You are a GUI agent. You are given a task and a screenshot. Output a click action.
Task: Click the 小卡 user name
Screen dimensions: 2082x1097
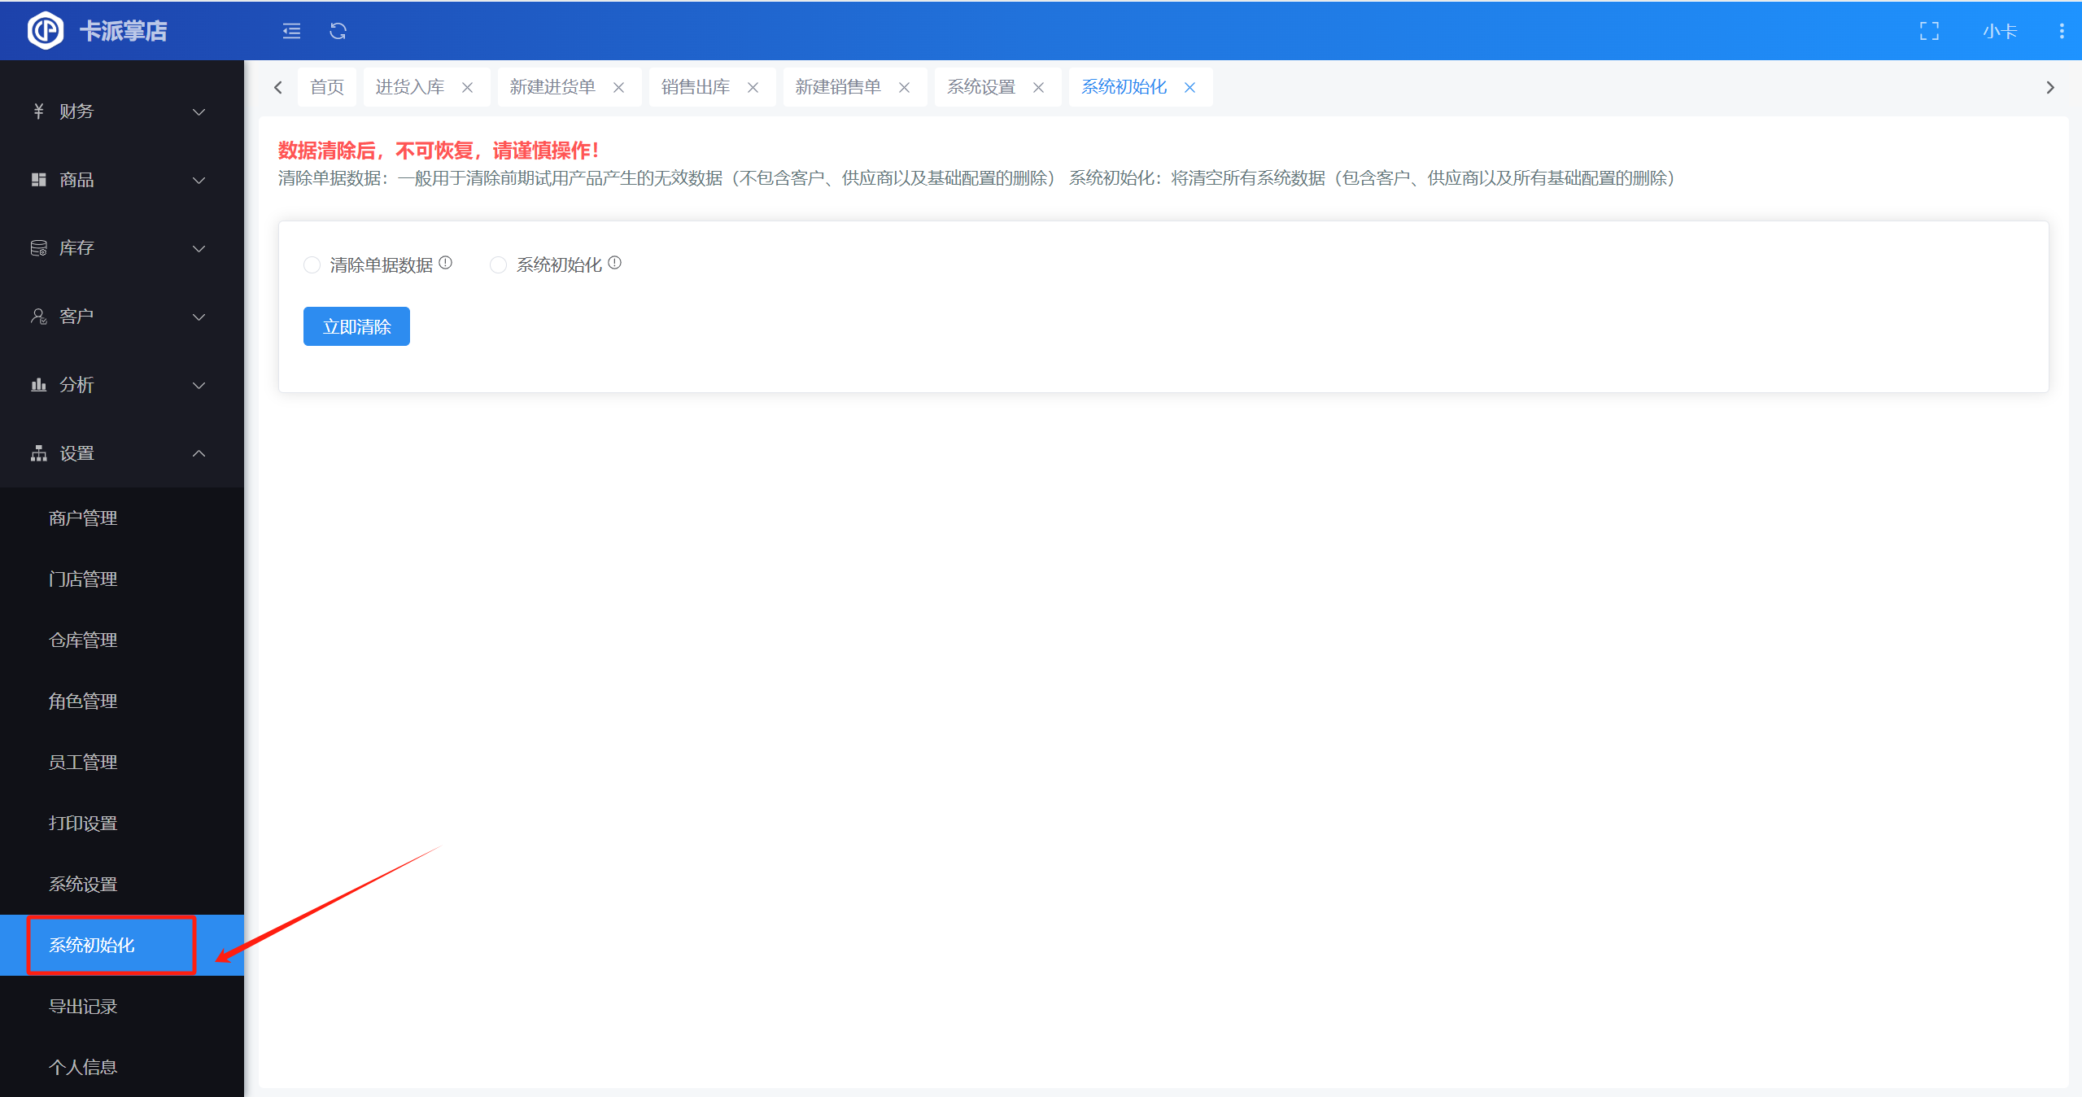[1999, 31]
